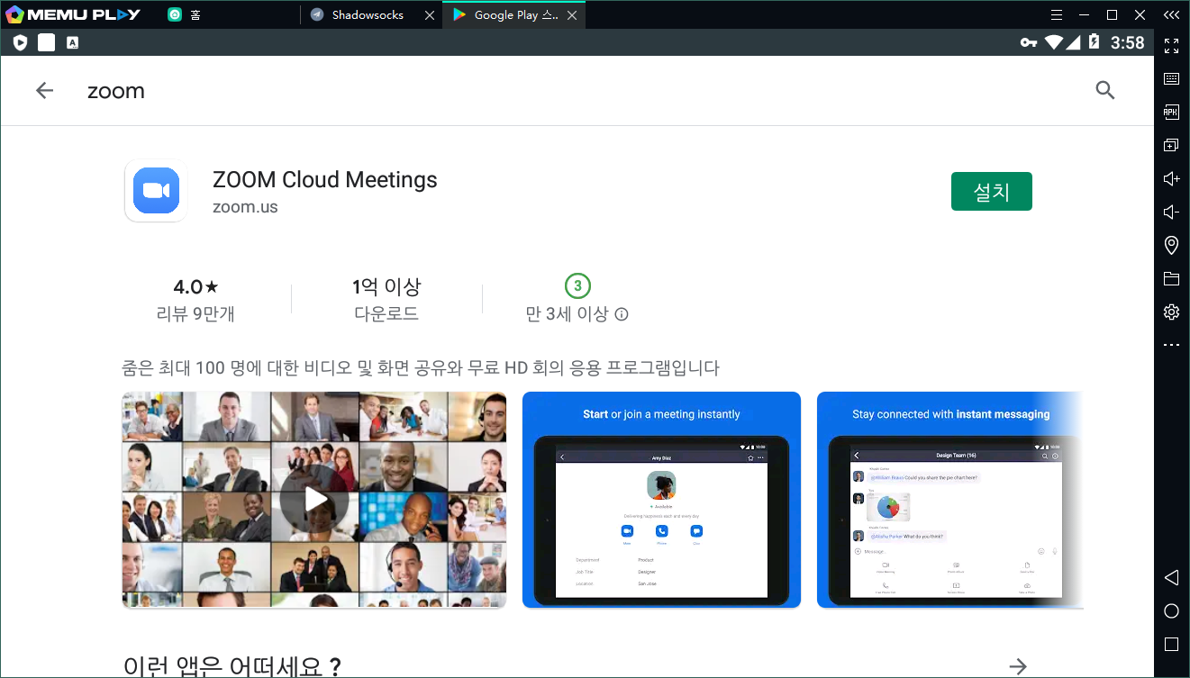Viewport: 1190px width, 678px height.
Task: Increase emulator volume
Action: point(1171,178)
